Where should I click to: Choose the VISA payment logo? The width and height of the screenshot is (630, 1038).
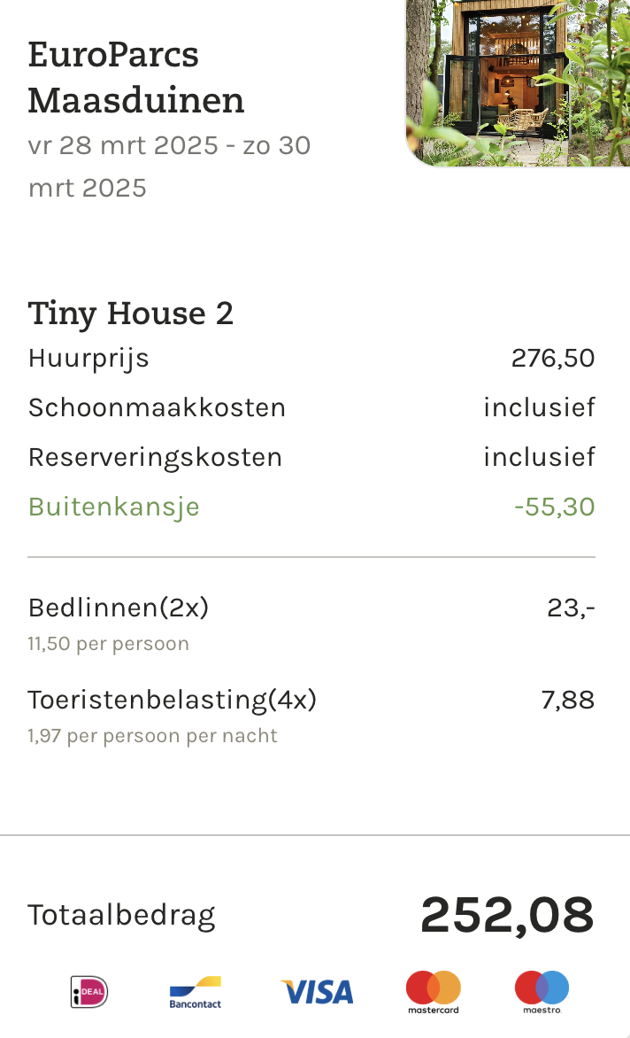318,992
